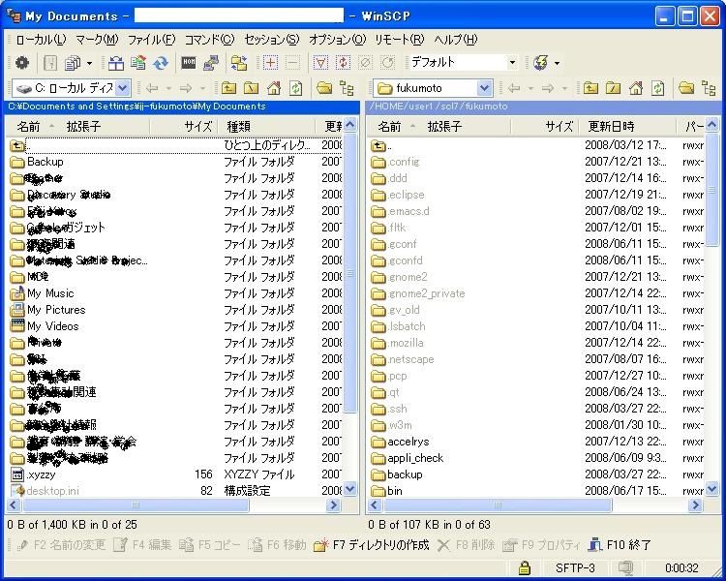Open the セッション(S) menu
Viewport: 726px width, 581px height.
pos(272,40)
